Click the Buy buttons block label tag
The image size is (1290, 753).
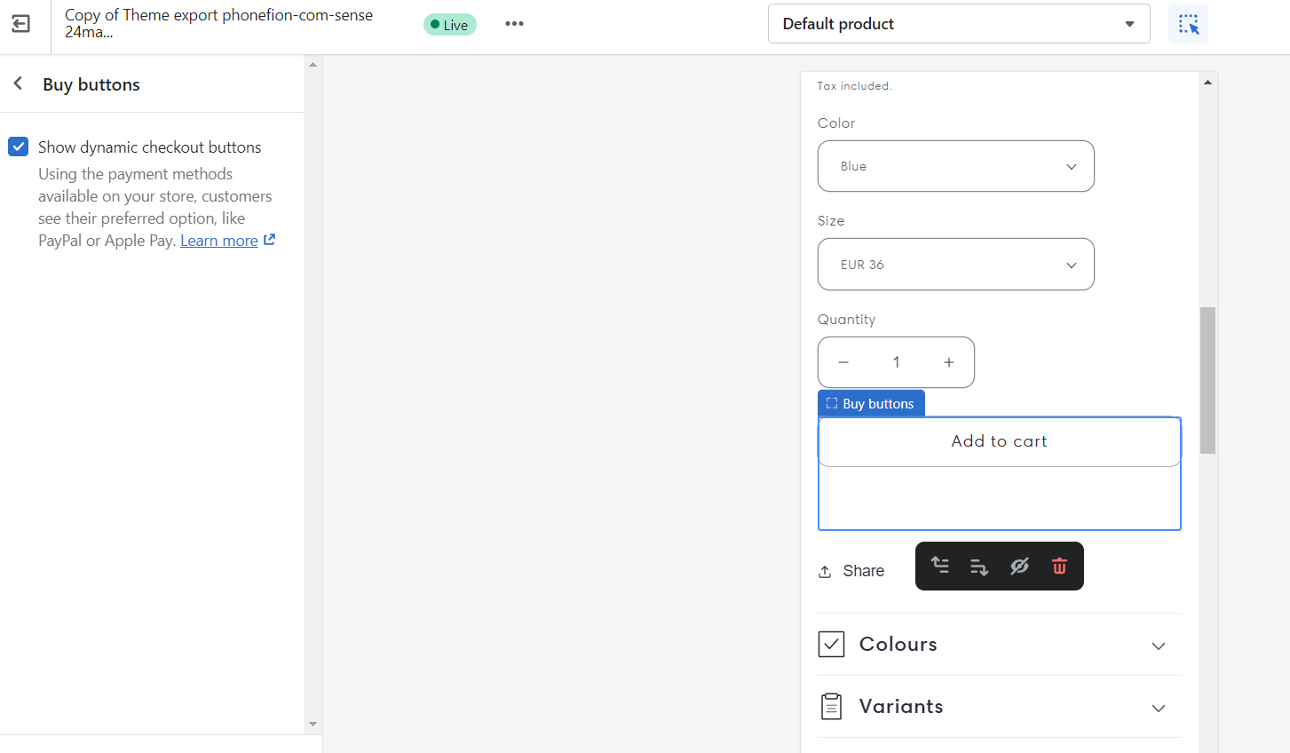[871, 403]
